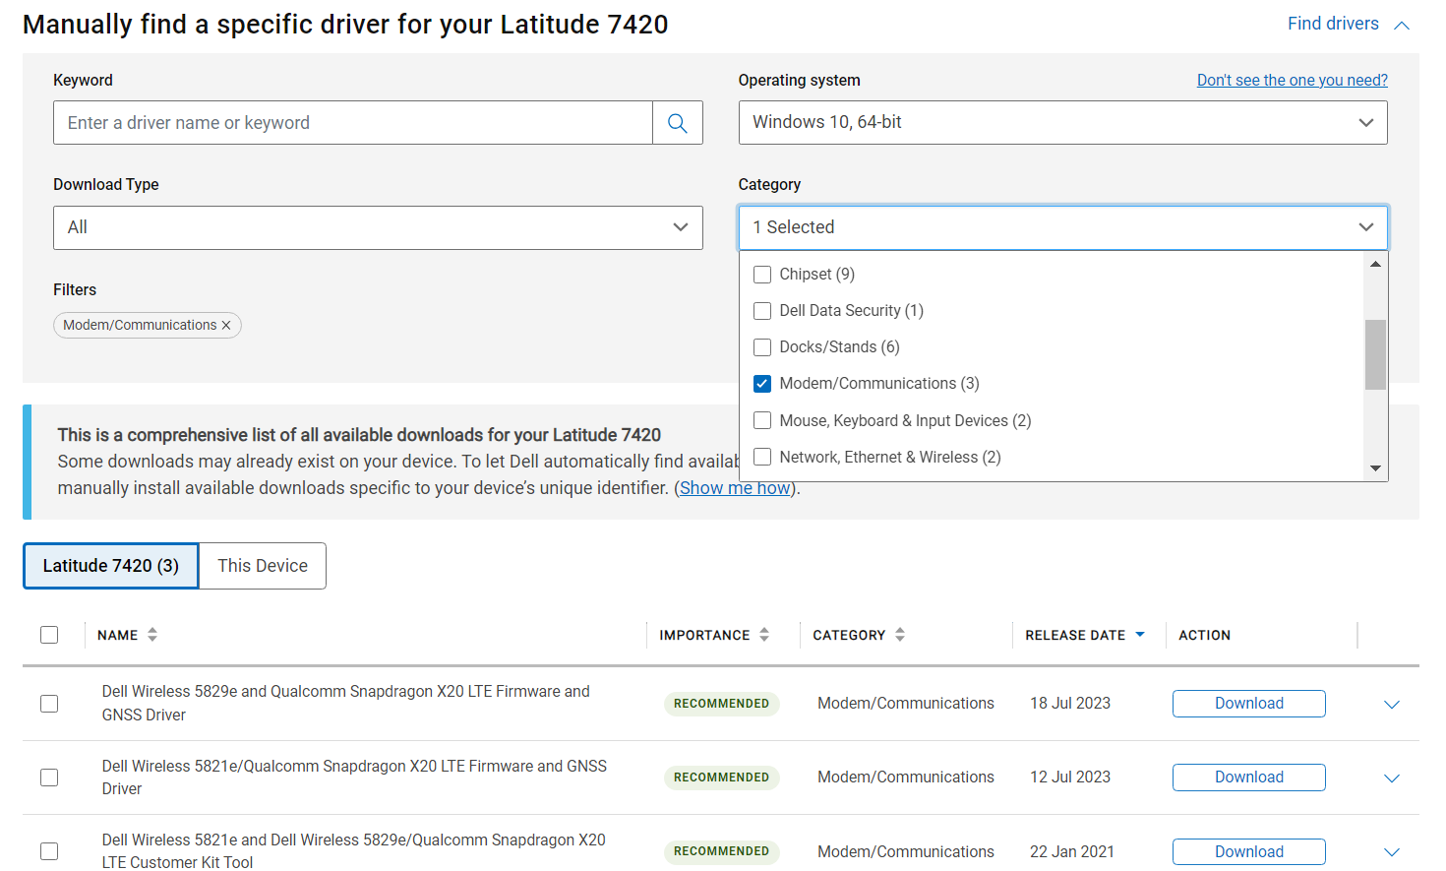Sort drivers by Name column arrows
This screenshot has width=1446, height=871.
coord(152,635)
